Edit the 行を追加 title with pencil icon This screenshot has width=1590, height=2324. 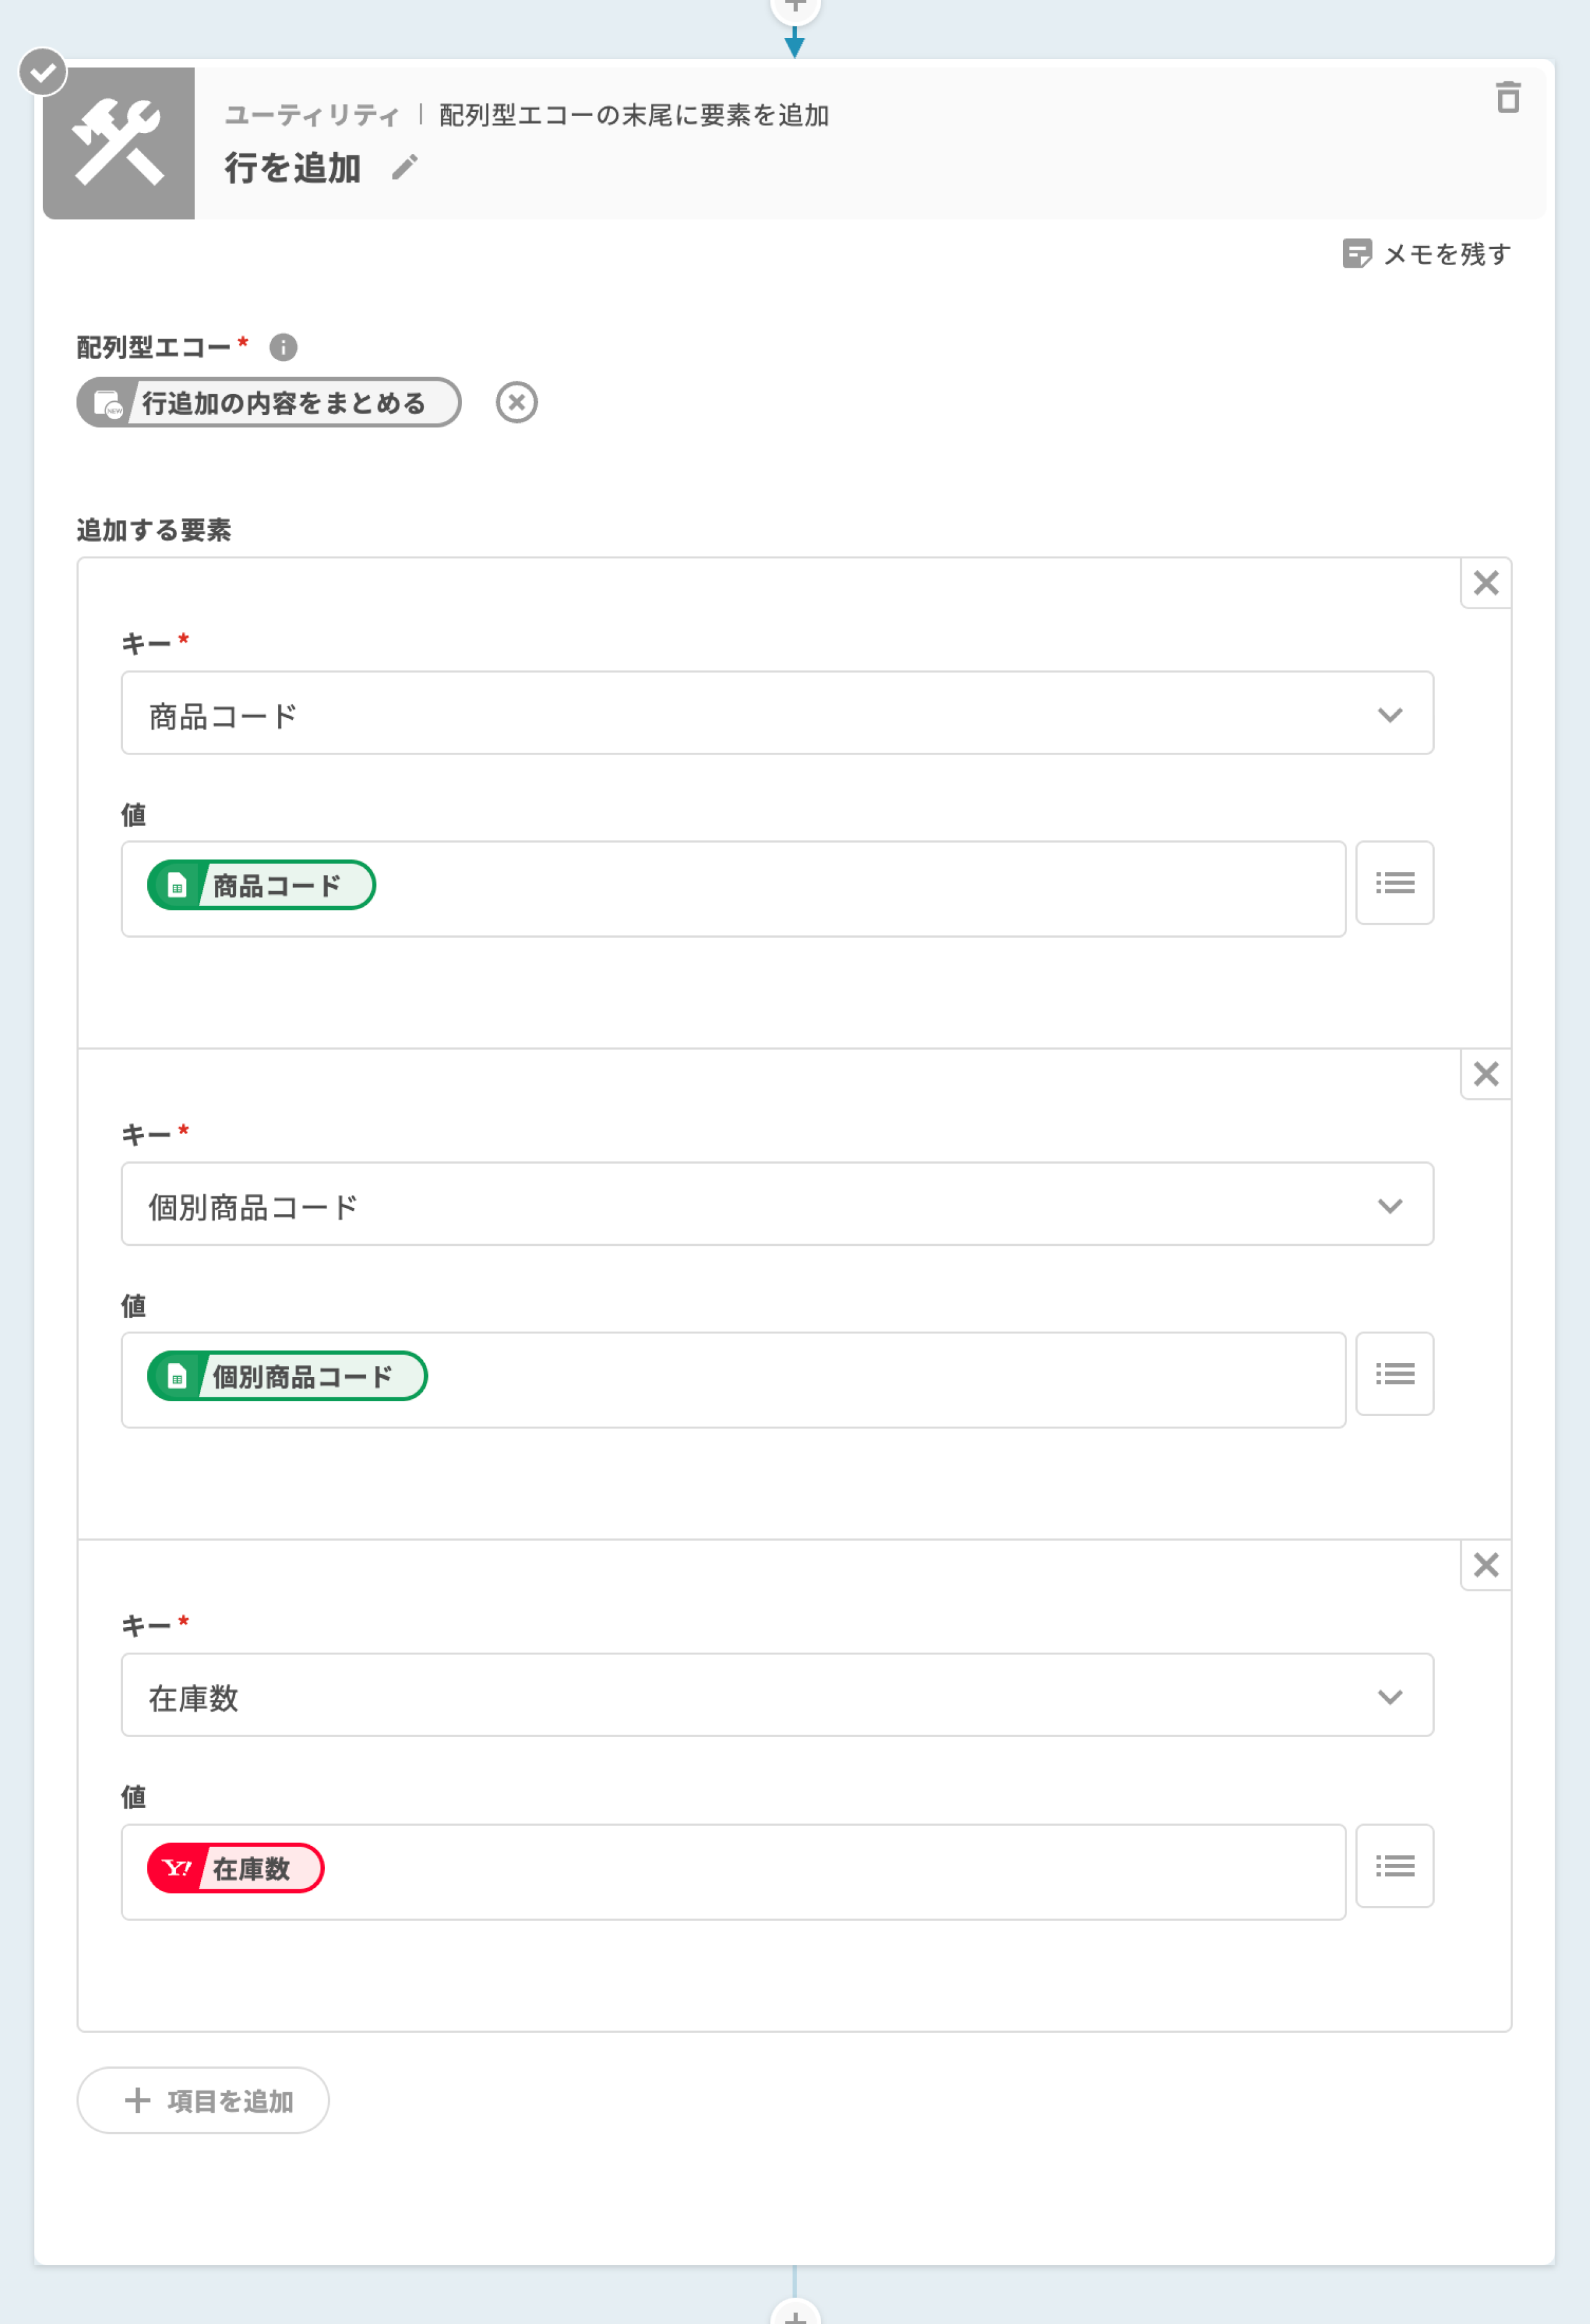point(404,167)
